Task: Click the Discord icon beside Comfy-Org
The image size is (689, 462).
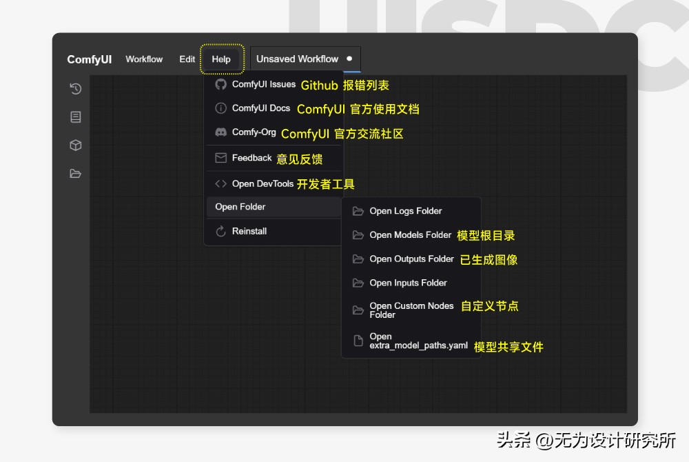Action: pyautogui.click(x=220, y=132)
